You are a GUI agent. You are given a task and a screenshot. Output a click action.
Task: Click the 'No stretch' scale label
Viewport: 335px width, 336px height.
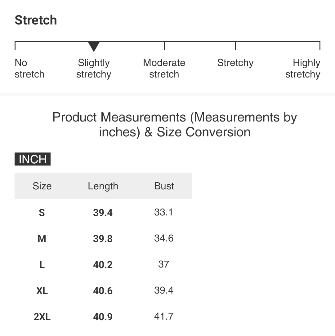coord(29,69)
